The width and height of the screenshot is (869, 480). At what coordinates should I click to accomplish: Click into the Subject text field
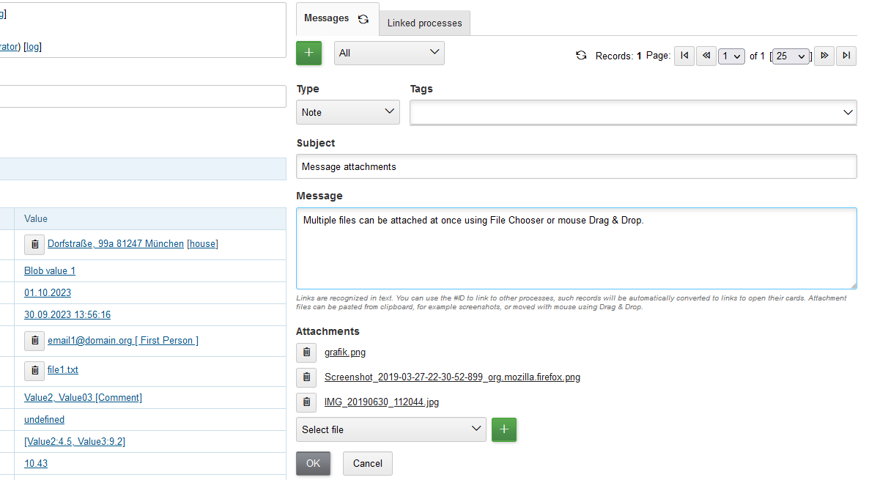click(x=576, y=166)
